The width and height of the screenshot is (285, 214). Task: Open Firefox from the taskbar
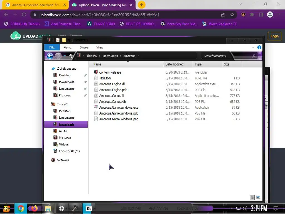pos(34,208)
